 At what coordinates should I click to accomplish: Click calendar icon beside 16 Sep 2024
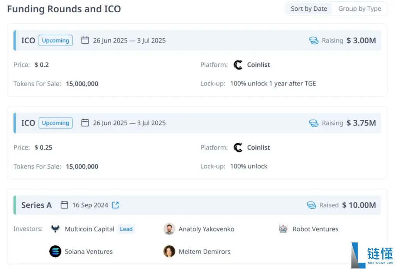(64, 205)
